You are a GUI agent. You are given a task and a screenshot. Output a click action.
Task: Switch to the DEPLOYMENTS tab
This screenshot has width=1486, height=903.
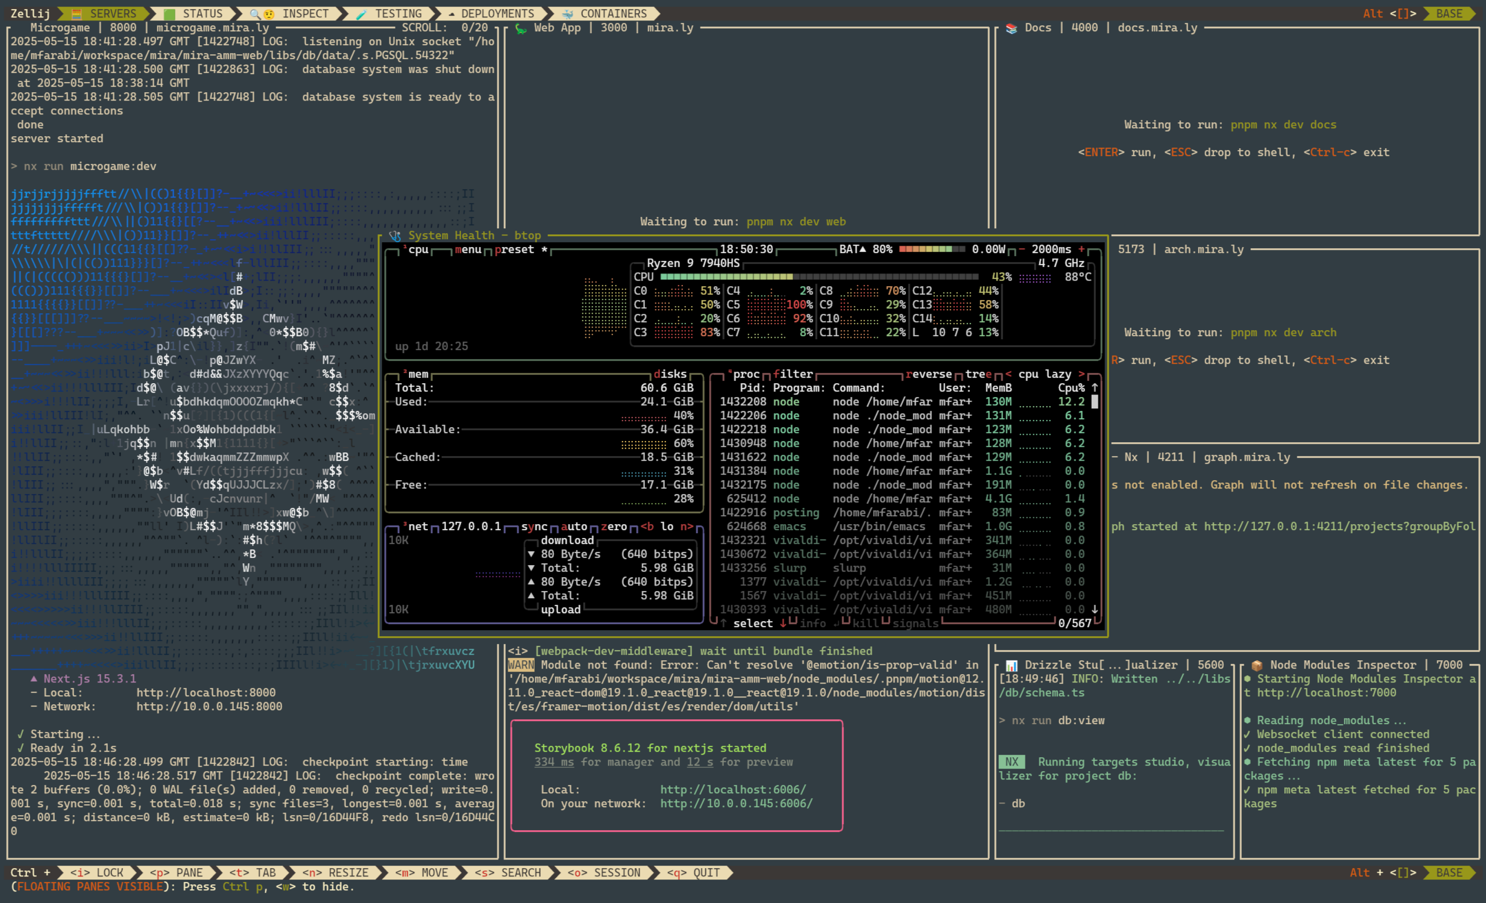coord(497,13)
